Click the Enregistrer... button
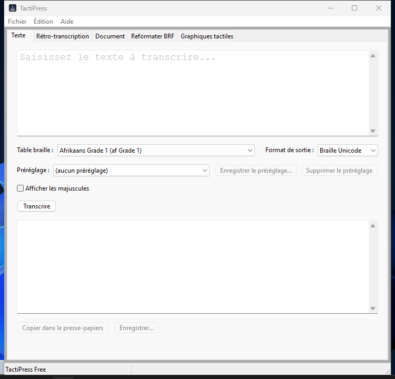Screen dimensions: 395x379 point(136,328)
